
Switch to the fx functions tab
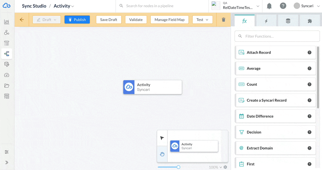(244, 21)
